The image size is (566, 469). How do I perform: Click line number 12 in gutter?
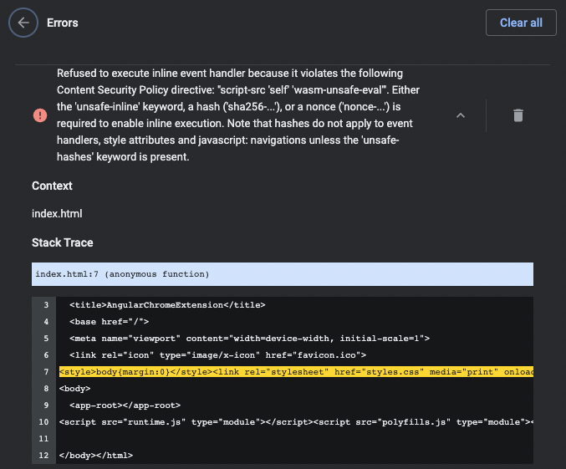[43, 456]
